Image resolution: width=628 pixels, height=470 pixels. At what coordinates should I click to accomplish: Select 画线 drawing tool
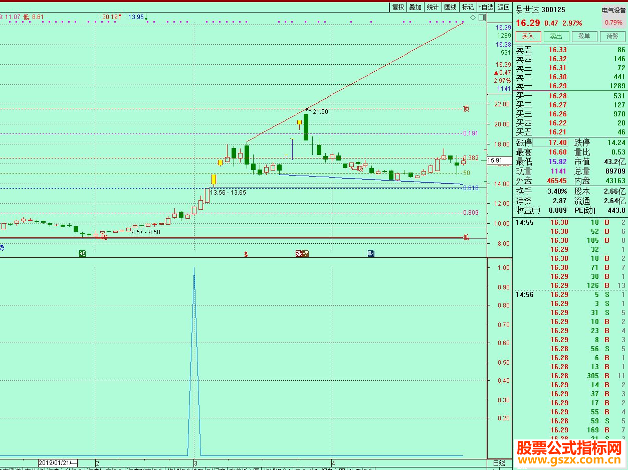tap(450, 7)
